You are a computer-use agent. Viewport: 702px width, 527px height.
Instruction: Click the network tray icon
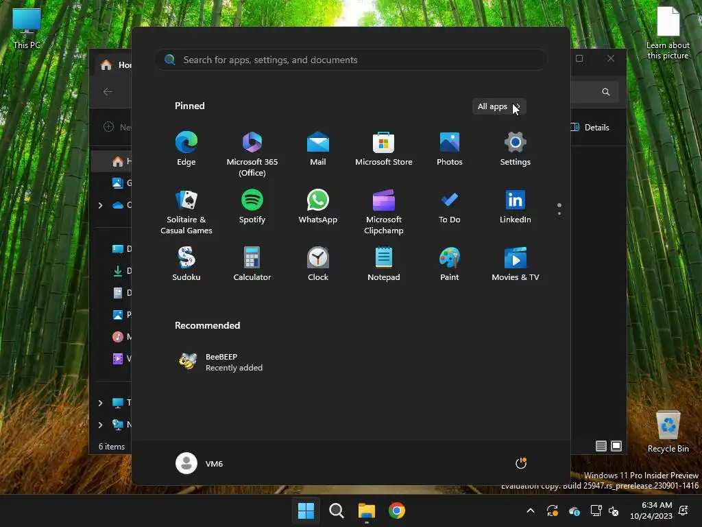pyautogui.click(x=596, y=511)
